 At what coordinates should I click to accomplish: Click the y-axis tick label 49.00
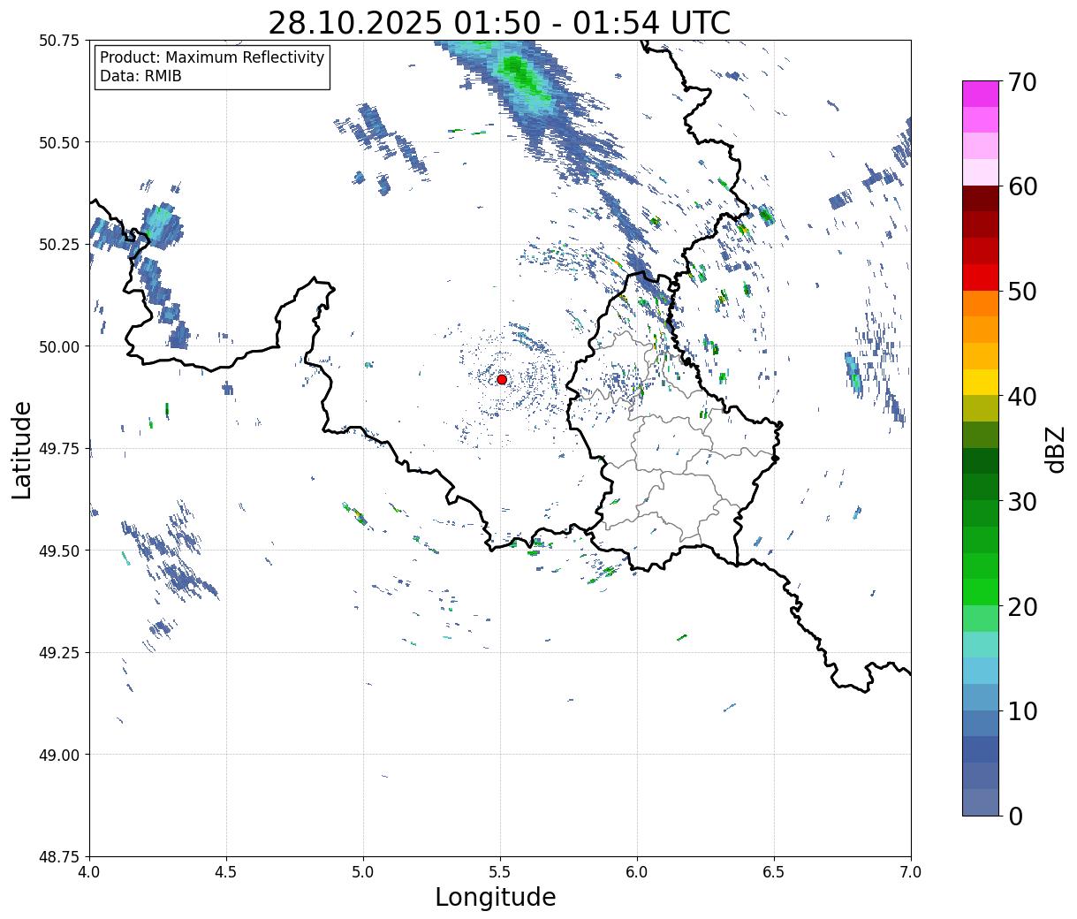(59, 755)
